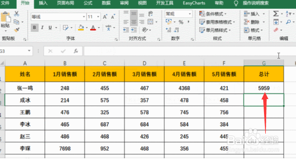Apply Percent Style format
Screen dimensions: 296x160
click(181, 22)
